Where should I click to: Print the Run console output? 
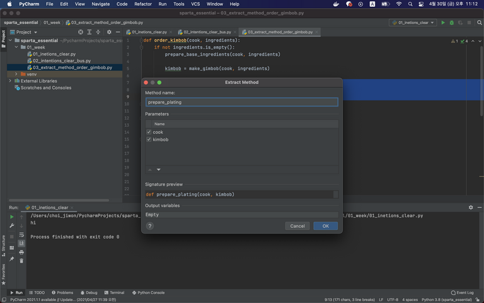[21, 252]
